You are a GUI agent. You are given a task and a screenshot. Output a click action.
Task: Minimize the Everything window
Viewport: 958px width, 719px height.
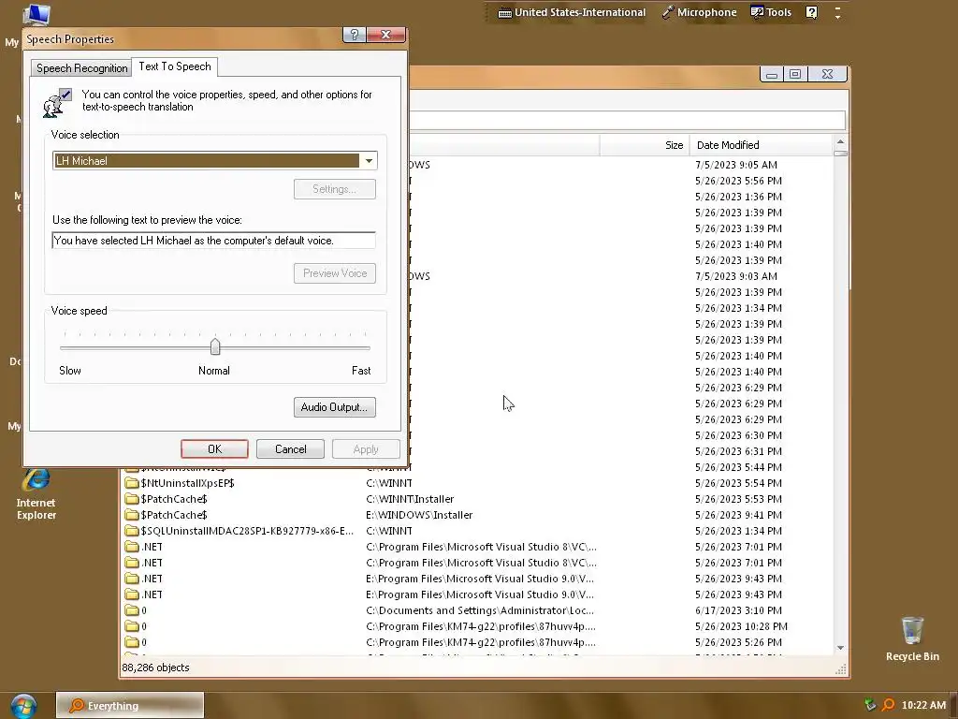(x=772, y=74)
